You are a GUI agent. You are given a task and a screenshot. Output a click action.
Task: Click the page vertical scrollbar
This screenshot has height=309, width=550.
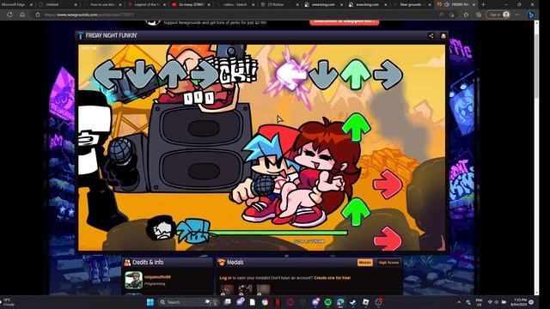(536, 158)
